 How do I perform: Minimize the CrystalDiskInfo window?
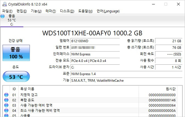(153, 4)
